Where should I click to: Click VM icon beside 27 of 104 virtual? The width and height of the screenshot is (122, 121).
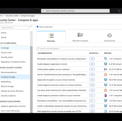[105, 85]
